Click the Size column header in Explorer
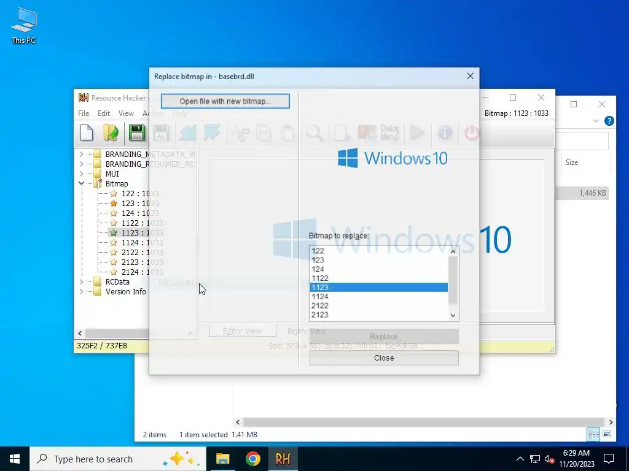The image size is (629, 471). click(572, 162)
